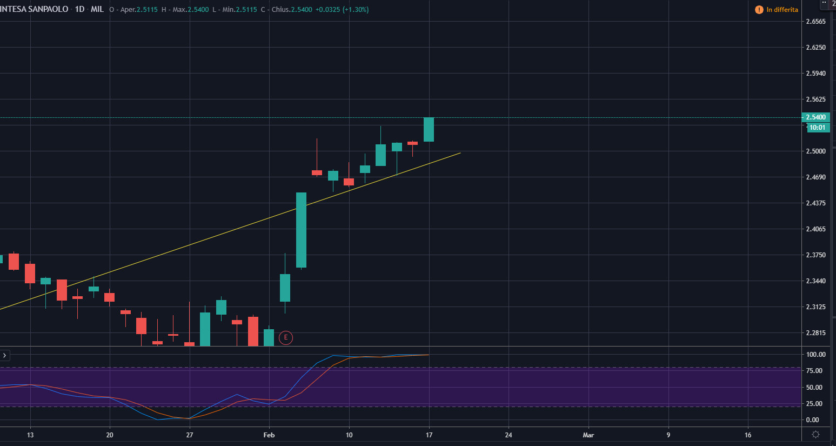Click the 'In differita' delayed label
The height and width of the screenshot is (446, 836).
782,10
